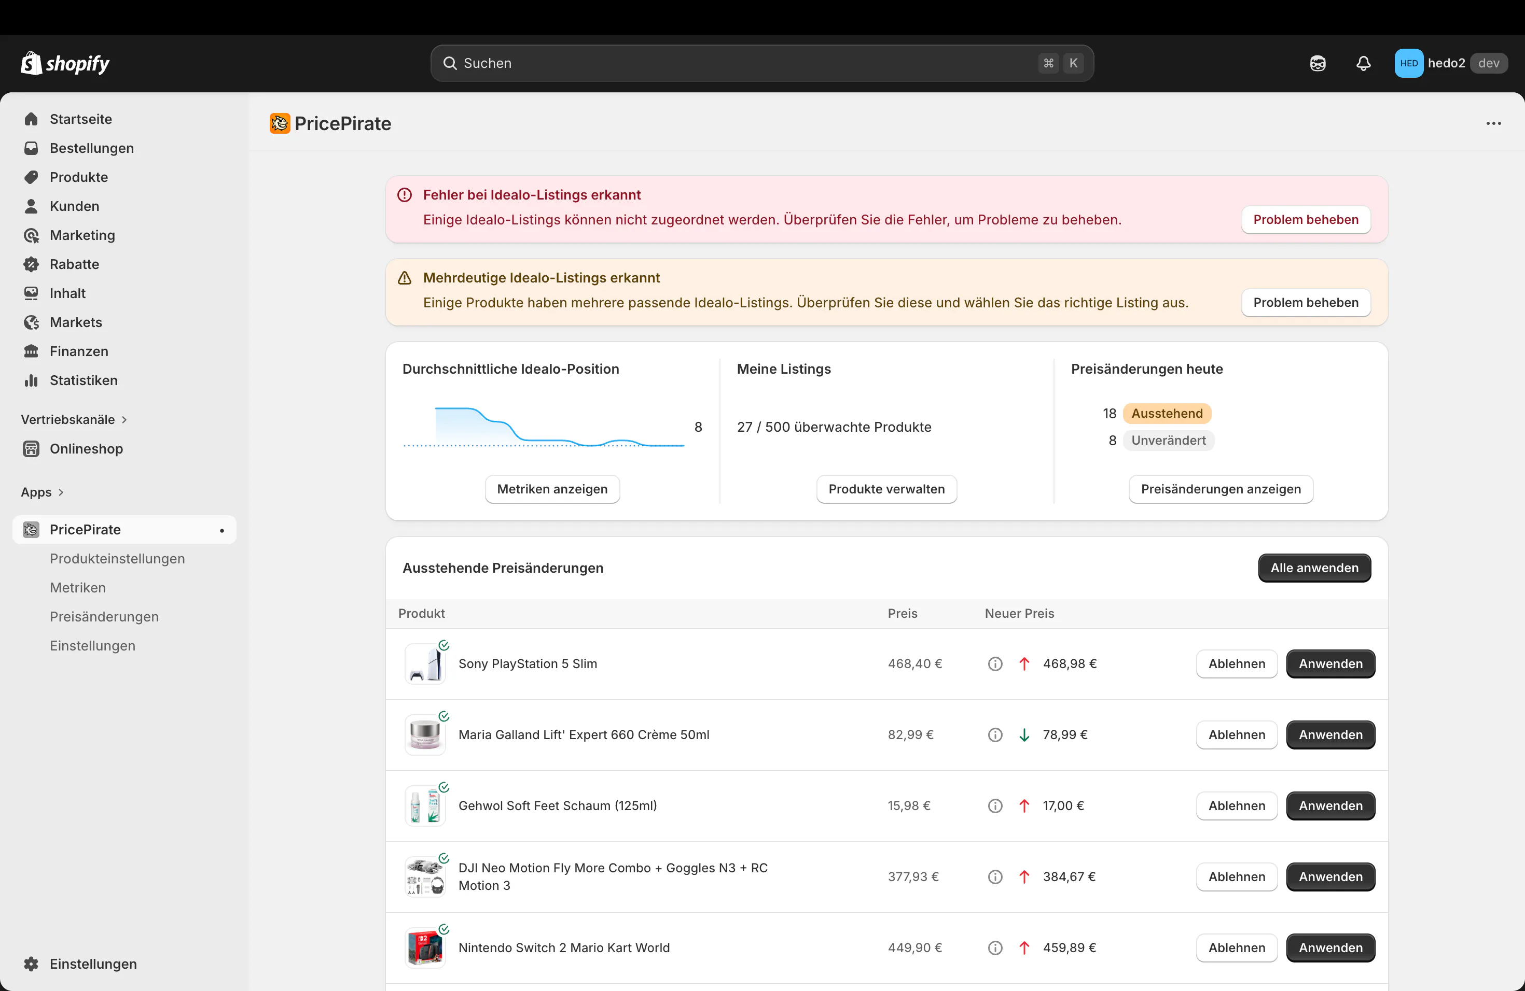
Task: Open the three-dots page menu
Action: pyautogui.click(x=1493, y=123)
